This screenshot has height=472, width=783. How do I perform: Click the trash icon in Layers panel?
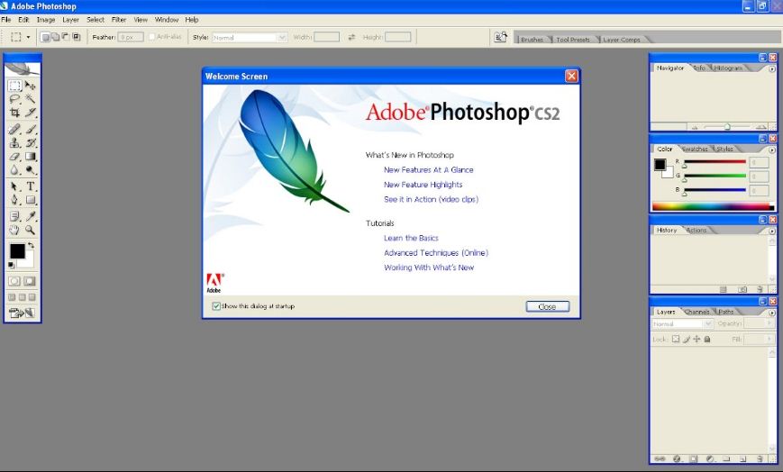pos(760,458)
